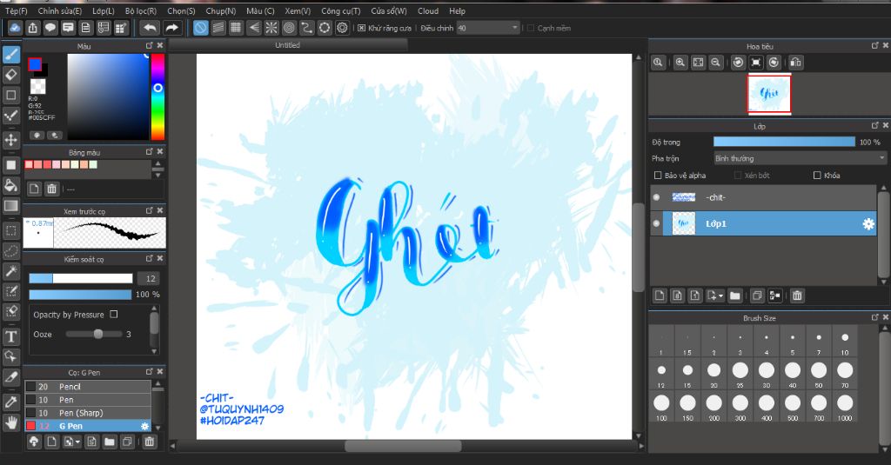Select the Pen (Sharp) brush

88,413
